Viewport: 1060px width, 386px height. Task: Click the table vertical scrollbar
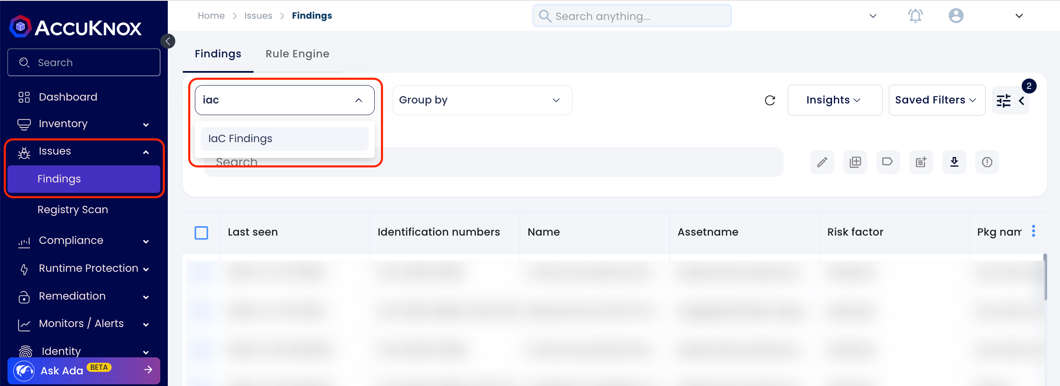point(1045,277)
